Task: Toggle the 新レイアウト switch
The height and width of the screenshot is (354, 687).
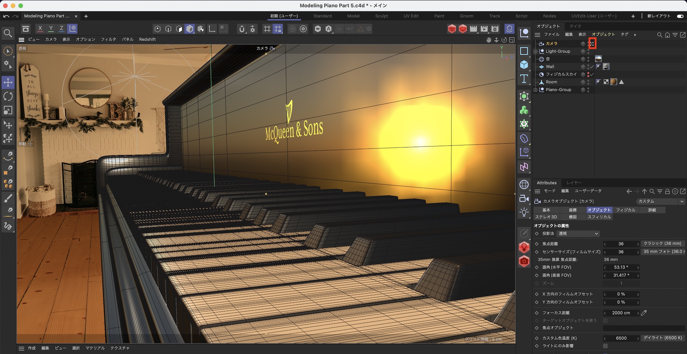Action: tap(680, 16)
